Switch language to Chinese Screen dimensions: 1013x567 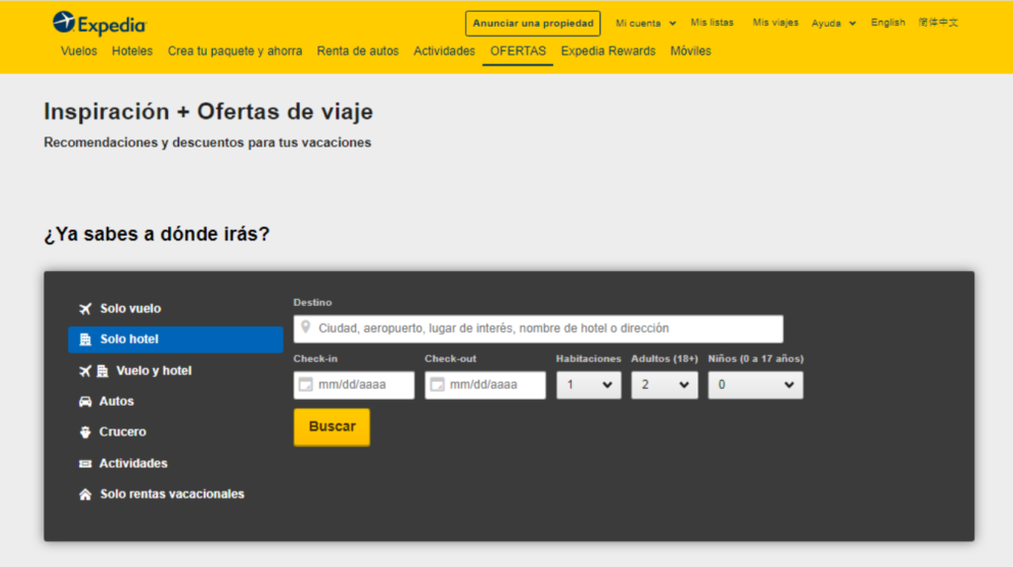(x=938, y=23)
